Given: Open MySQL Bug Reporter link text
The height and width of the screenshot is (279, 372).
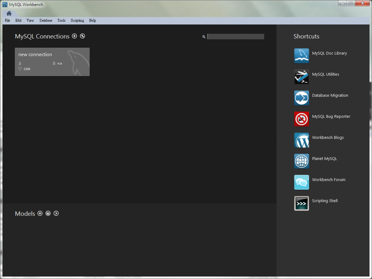Looking at the screenshot, I should [331, 116].
